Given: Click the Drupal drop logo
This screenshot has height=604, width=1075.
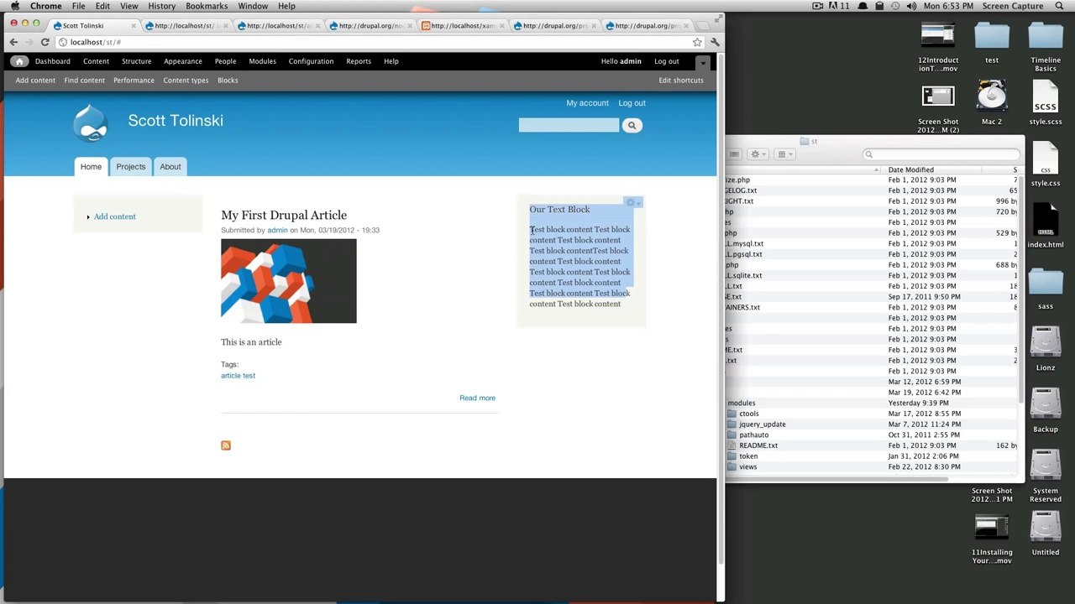Looking at the screenshot, I should point(91,122).
